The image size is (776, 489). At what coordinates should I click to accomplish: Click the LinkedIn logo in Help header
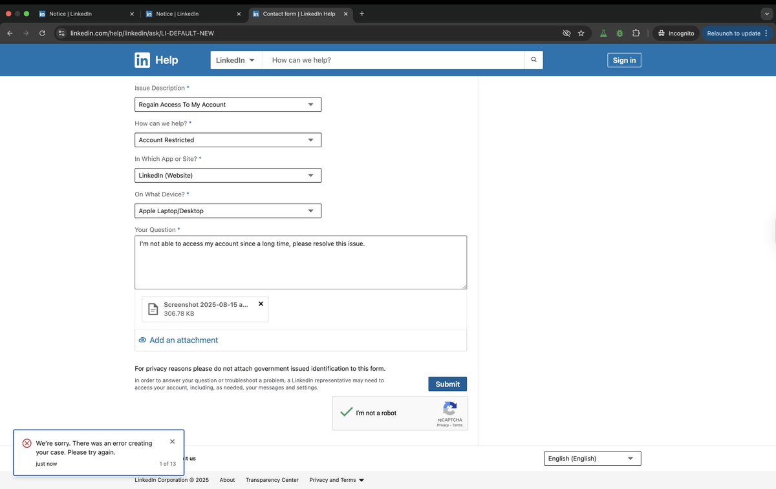click(x=142, y=60)
